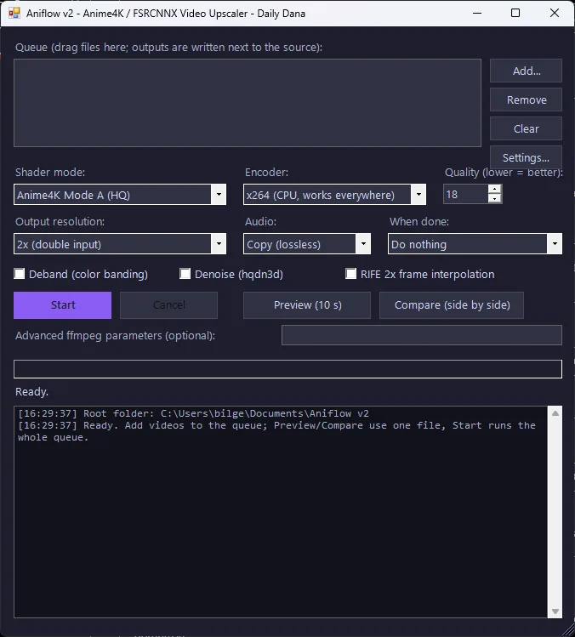Click the 'Ready. Add videos to the queue' log line

click(x=276, y=431)
